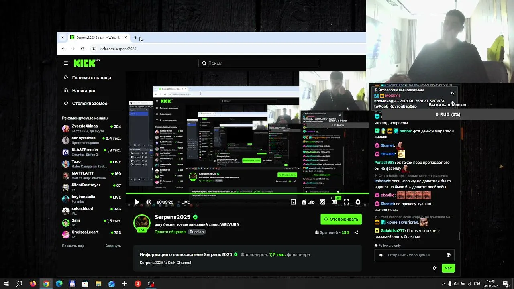
Task: Mute the stream volume
Action: click(149, 202)
